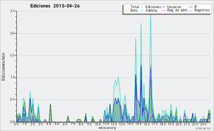Click the 3.7 value on vertical axis
214x131 pixels.
point(12,11)
